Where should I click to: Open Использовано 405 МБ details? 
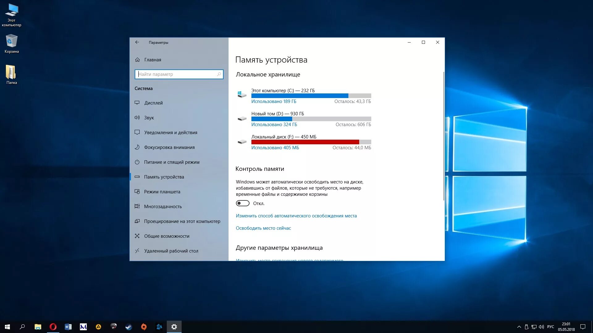click(275, 148)
